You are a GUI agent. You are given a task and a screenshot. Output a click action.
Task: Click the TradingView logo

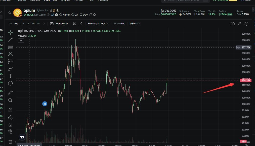(x=22, y=137)
